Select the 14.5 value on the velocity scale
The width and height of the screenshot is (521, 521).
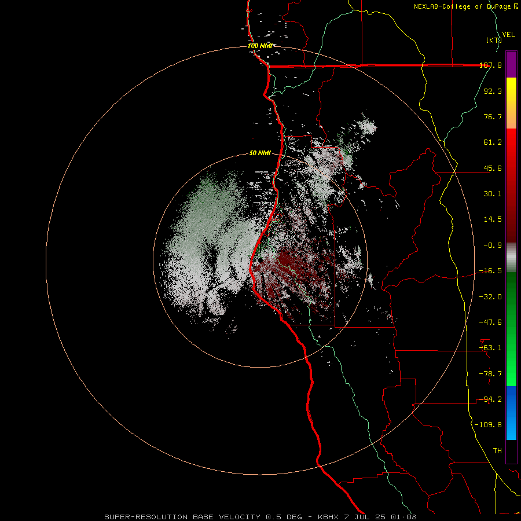pos(493,219)
